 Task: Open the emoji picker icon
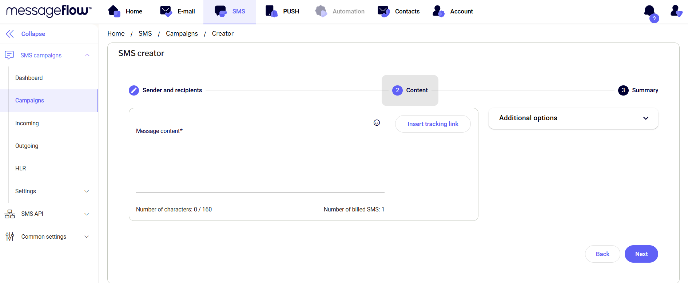pos(377,123)
